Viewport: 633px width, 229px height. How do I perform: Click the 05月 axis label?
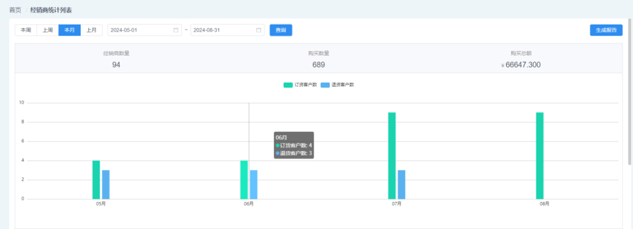(x=101, y=204)
